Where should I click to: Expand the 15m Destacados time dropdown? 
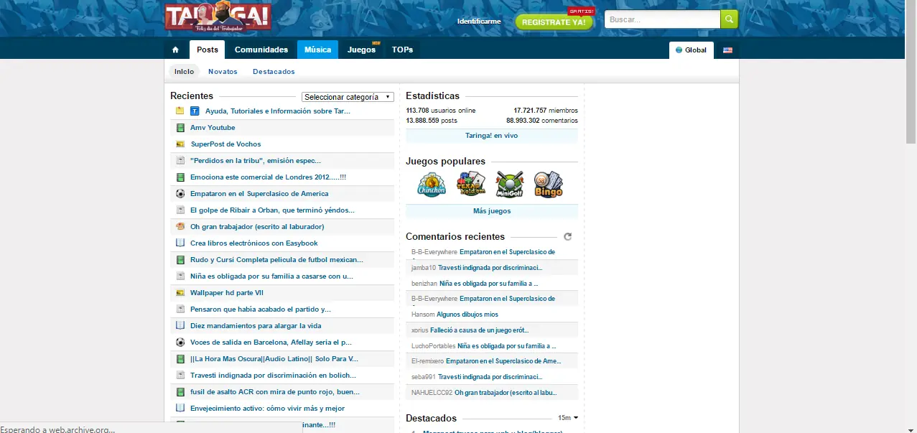coord(568,418)
